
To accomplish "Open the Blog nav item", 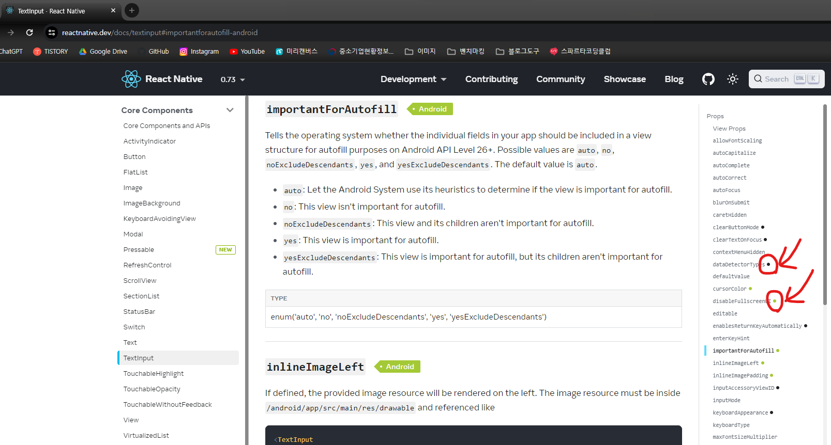I will pyautogui.click(x=674, y=79).
